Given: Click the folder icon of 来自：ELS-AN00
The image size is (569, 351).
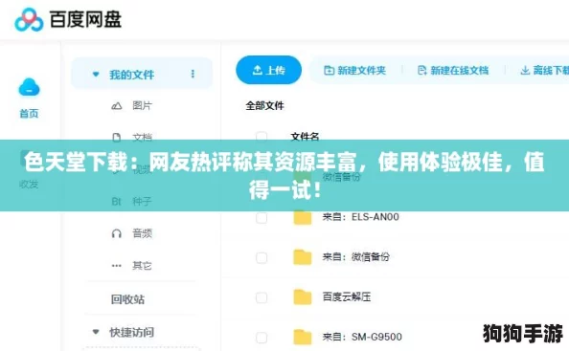Looking at the screenshot, I should [x=303, y=217].
